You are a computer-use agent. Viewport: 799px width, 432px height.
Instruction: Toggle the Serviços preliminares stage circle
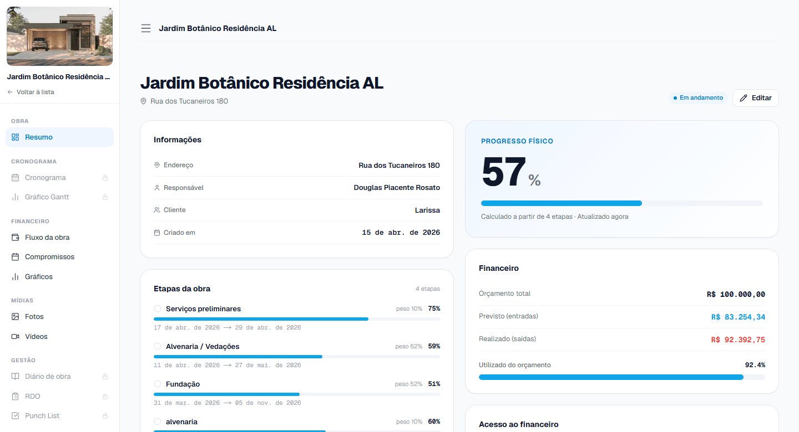(x=158, y=308)
